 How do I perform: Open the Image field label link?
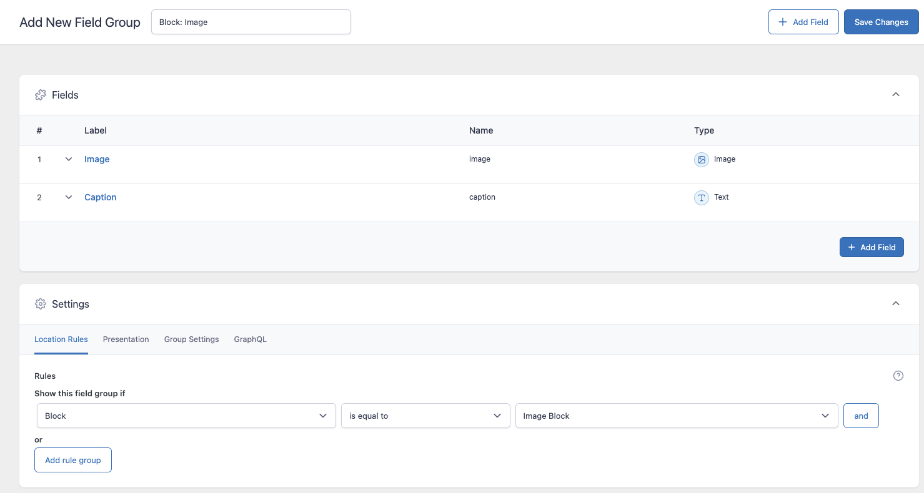click(x=97, y=159)
